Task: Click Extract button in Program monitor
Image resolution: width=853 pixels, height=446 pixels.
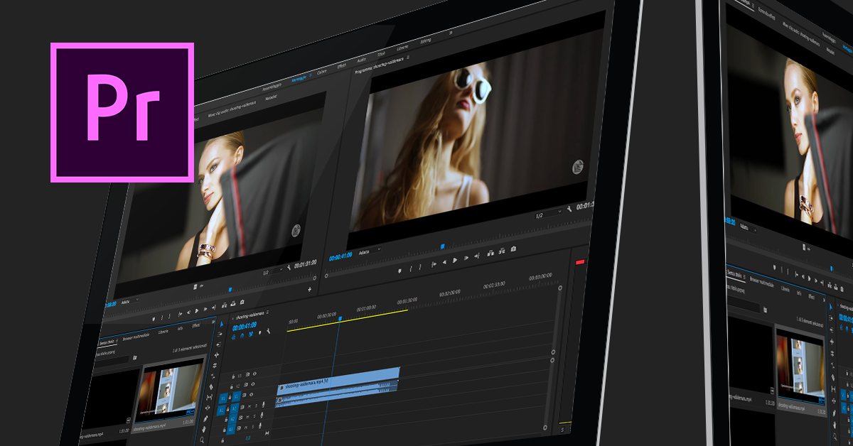Action: tap(502, 251)
